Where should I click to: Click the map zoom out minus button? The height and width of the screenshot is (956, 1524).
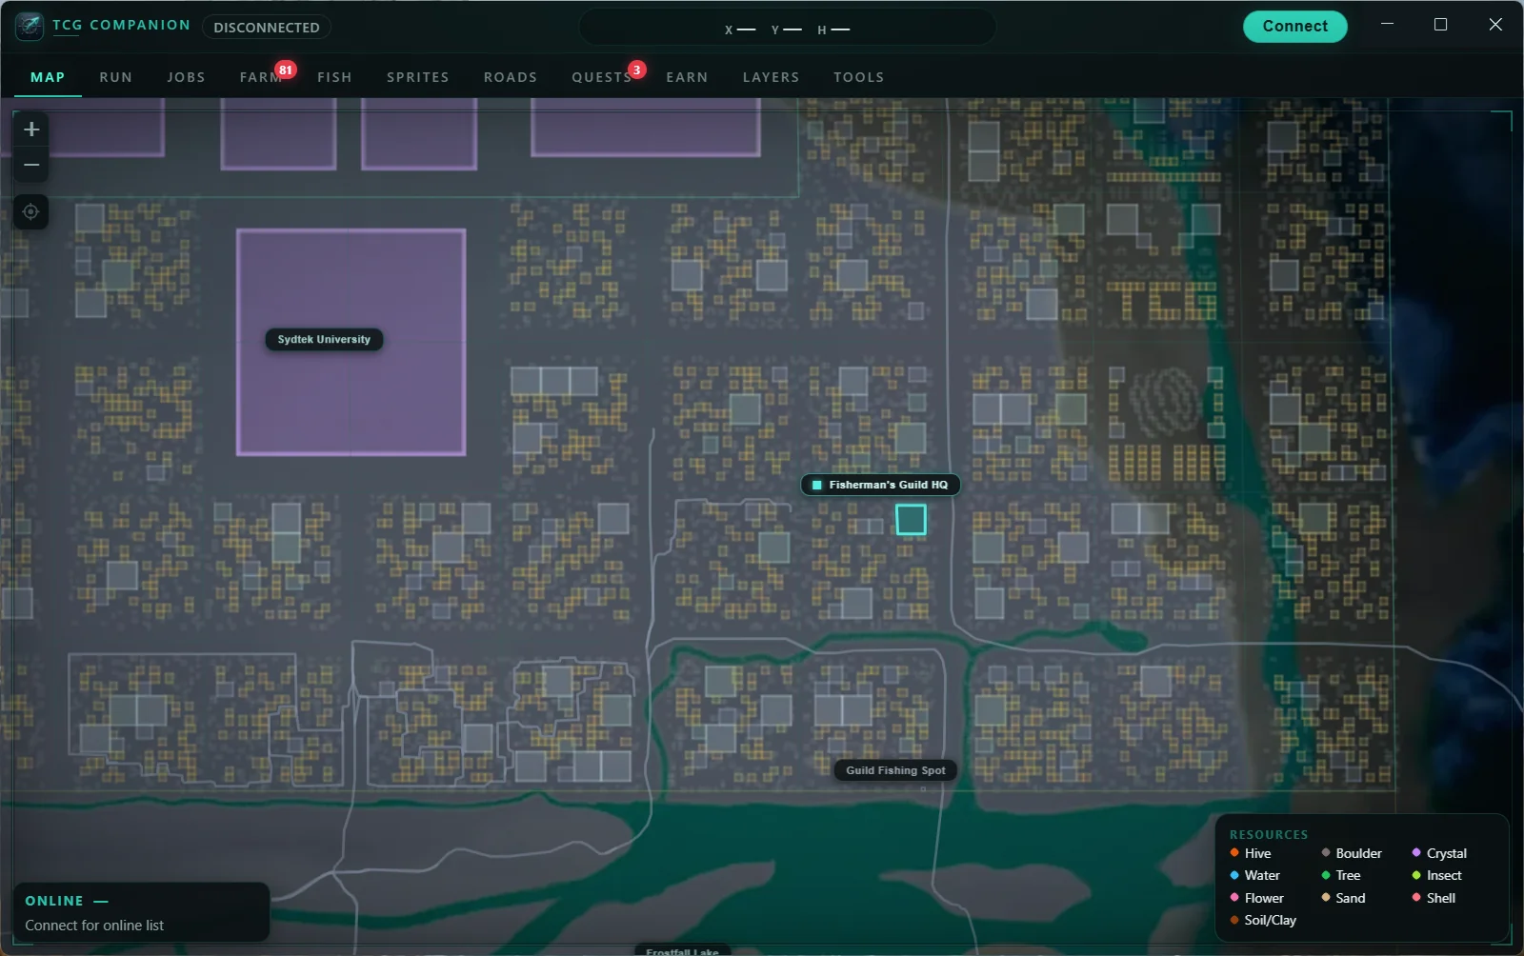click(30, 165)
